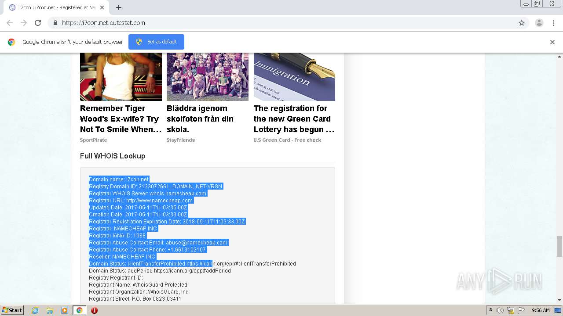The width and height of the screenshot is (563, 316).
Task: Click Domain Status addPeriod line
Action: coord(160,270)
